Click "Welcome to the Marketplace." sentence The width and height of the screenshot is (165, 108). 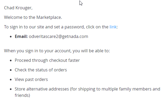click(33, 18)
